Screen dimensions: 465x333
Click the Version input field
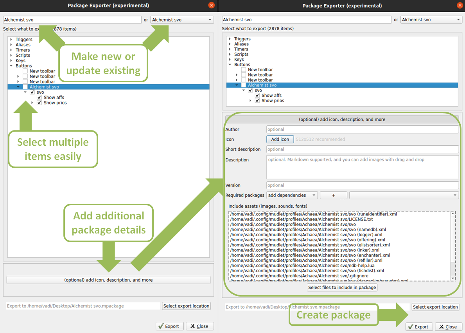[x=362, y=185]
